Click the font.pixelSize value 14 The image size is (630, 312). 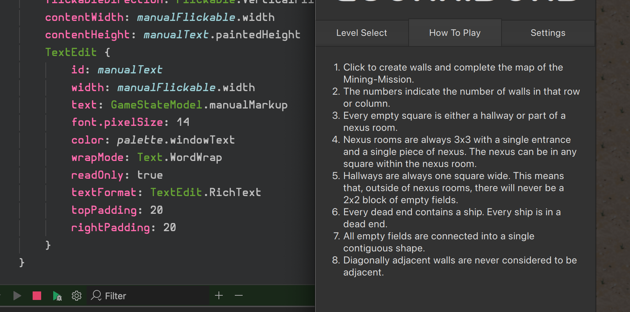pyautogui.click(x=183, y=122)
